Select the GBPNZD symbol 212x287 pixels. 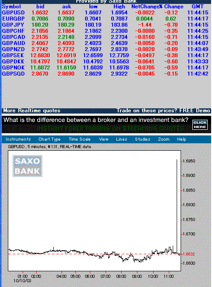click(14, 49)
